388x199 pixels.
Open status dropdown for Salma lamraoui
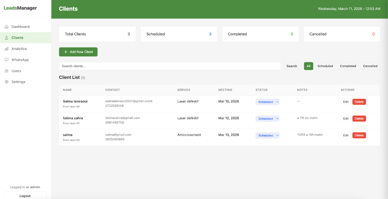tap(268, 102)
